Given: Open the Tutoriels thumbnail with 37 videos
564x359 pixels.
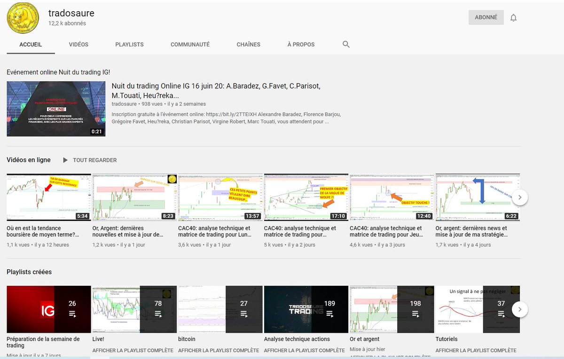Looking at the screenshot, I should point(478,309).
